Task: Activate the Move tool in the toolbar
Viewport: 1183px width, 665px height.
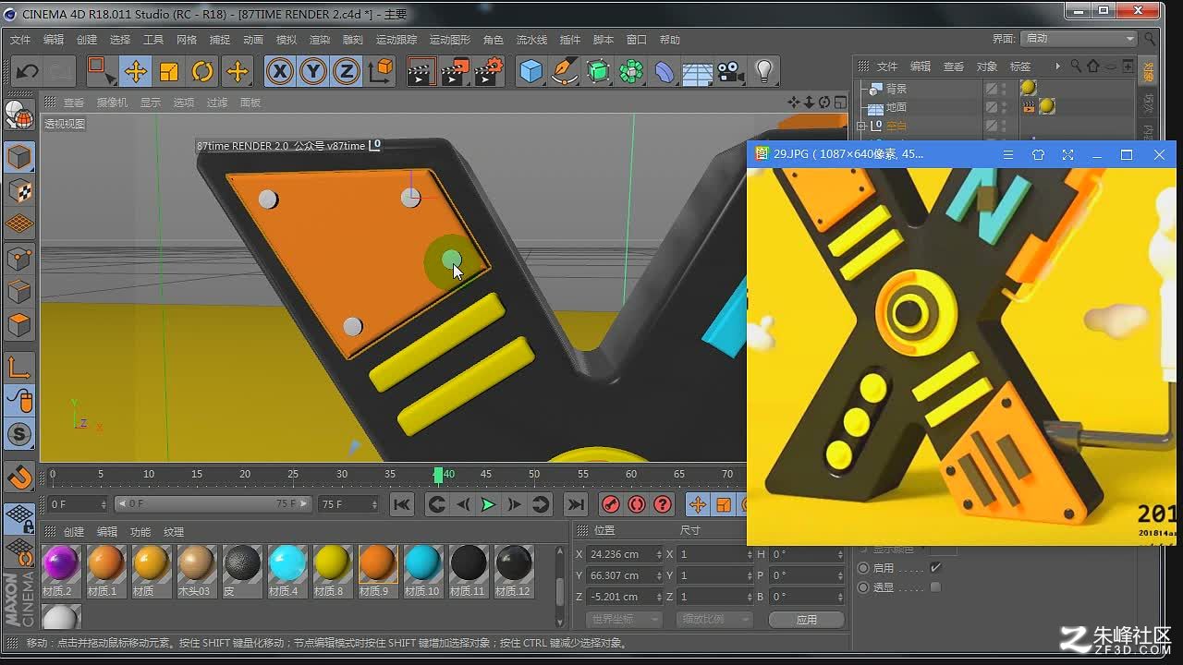Action: tap(136, 71)
